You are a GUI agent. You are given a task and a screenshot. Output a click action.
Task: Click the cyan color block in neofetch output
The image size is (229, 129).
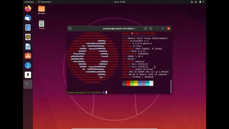147,83
